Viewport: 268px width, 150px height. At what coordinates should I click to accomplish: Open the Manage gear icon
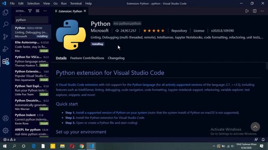pos(5,130)
